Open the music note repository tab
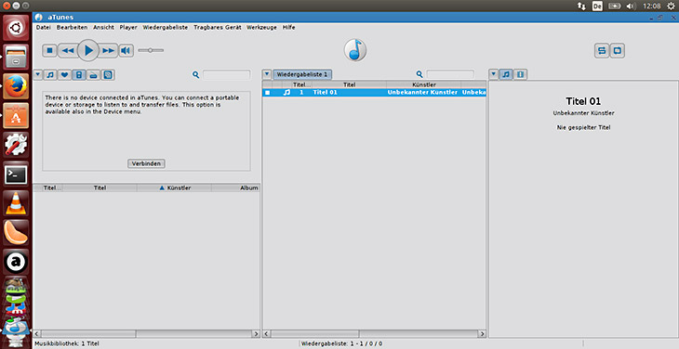 point(50,75)
